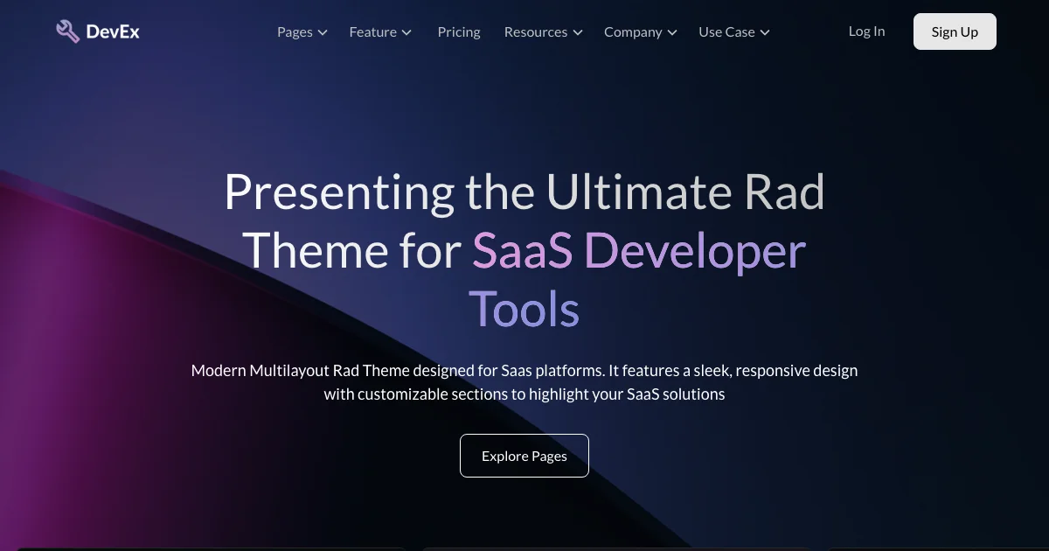Screen dimensions: 1049x551
Task: Click the Log In link
Action: [x=866, y=31]
